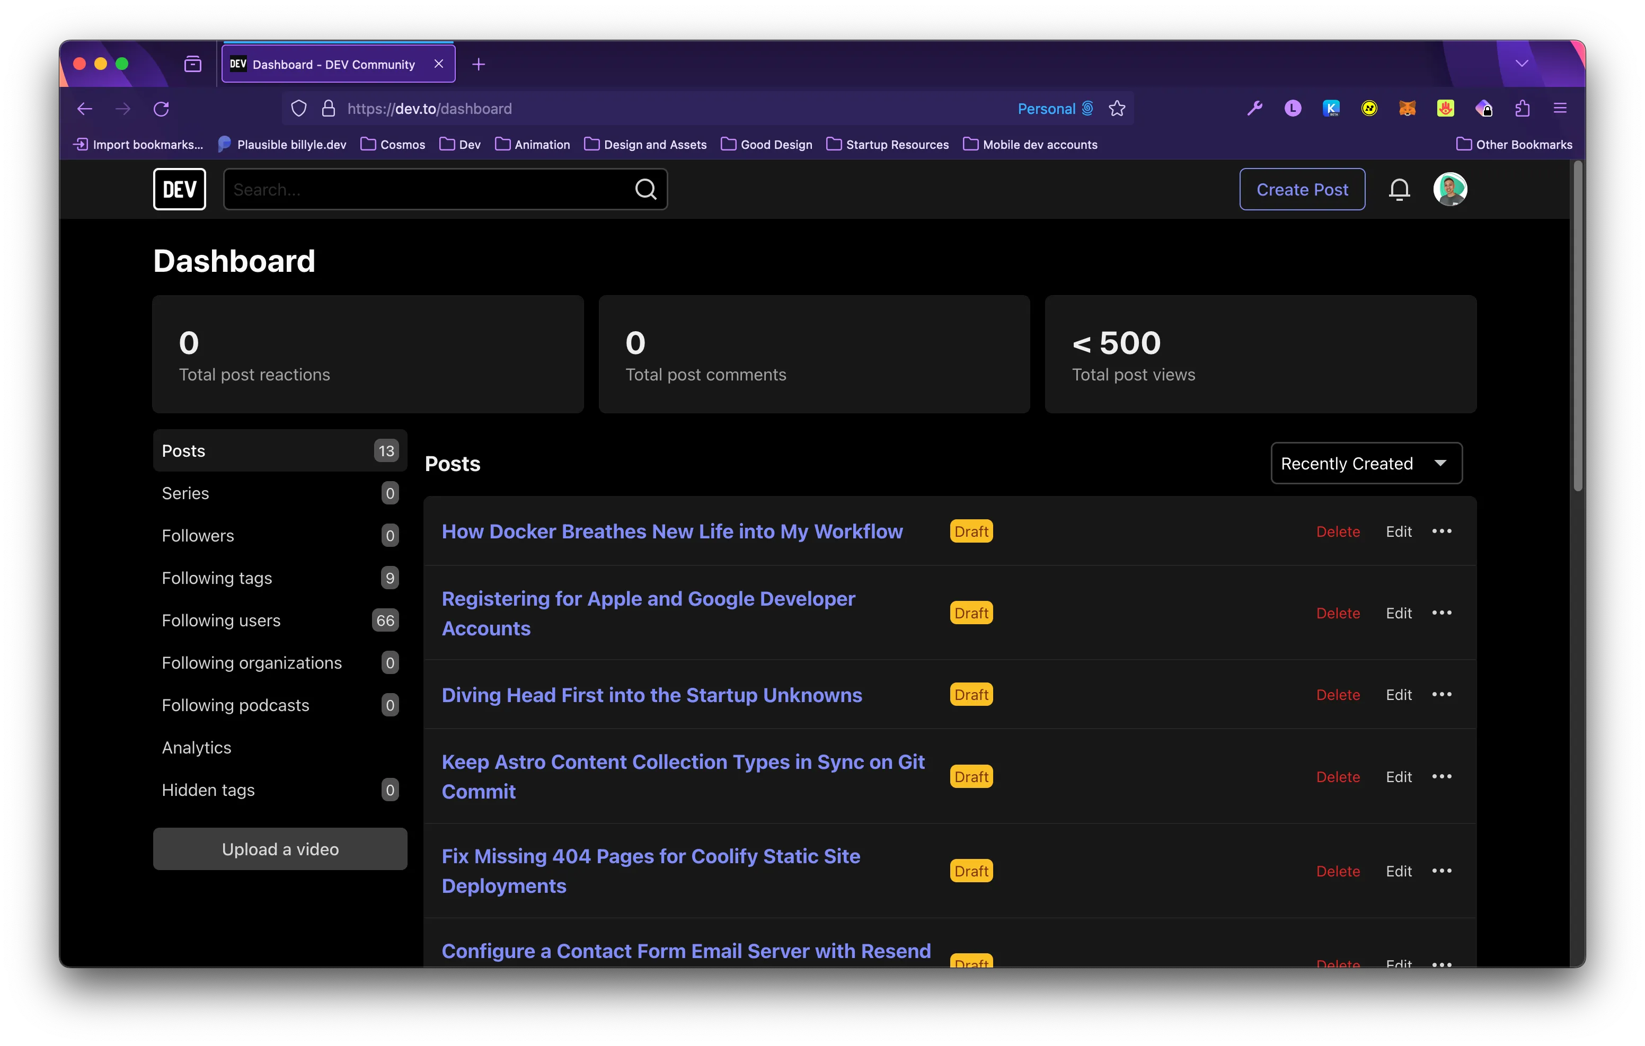The height and width of the screenshot is (1046, 1645).
Task: Click the tab overview icon beside tabs
Action: pos(193,64)
